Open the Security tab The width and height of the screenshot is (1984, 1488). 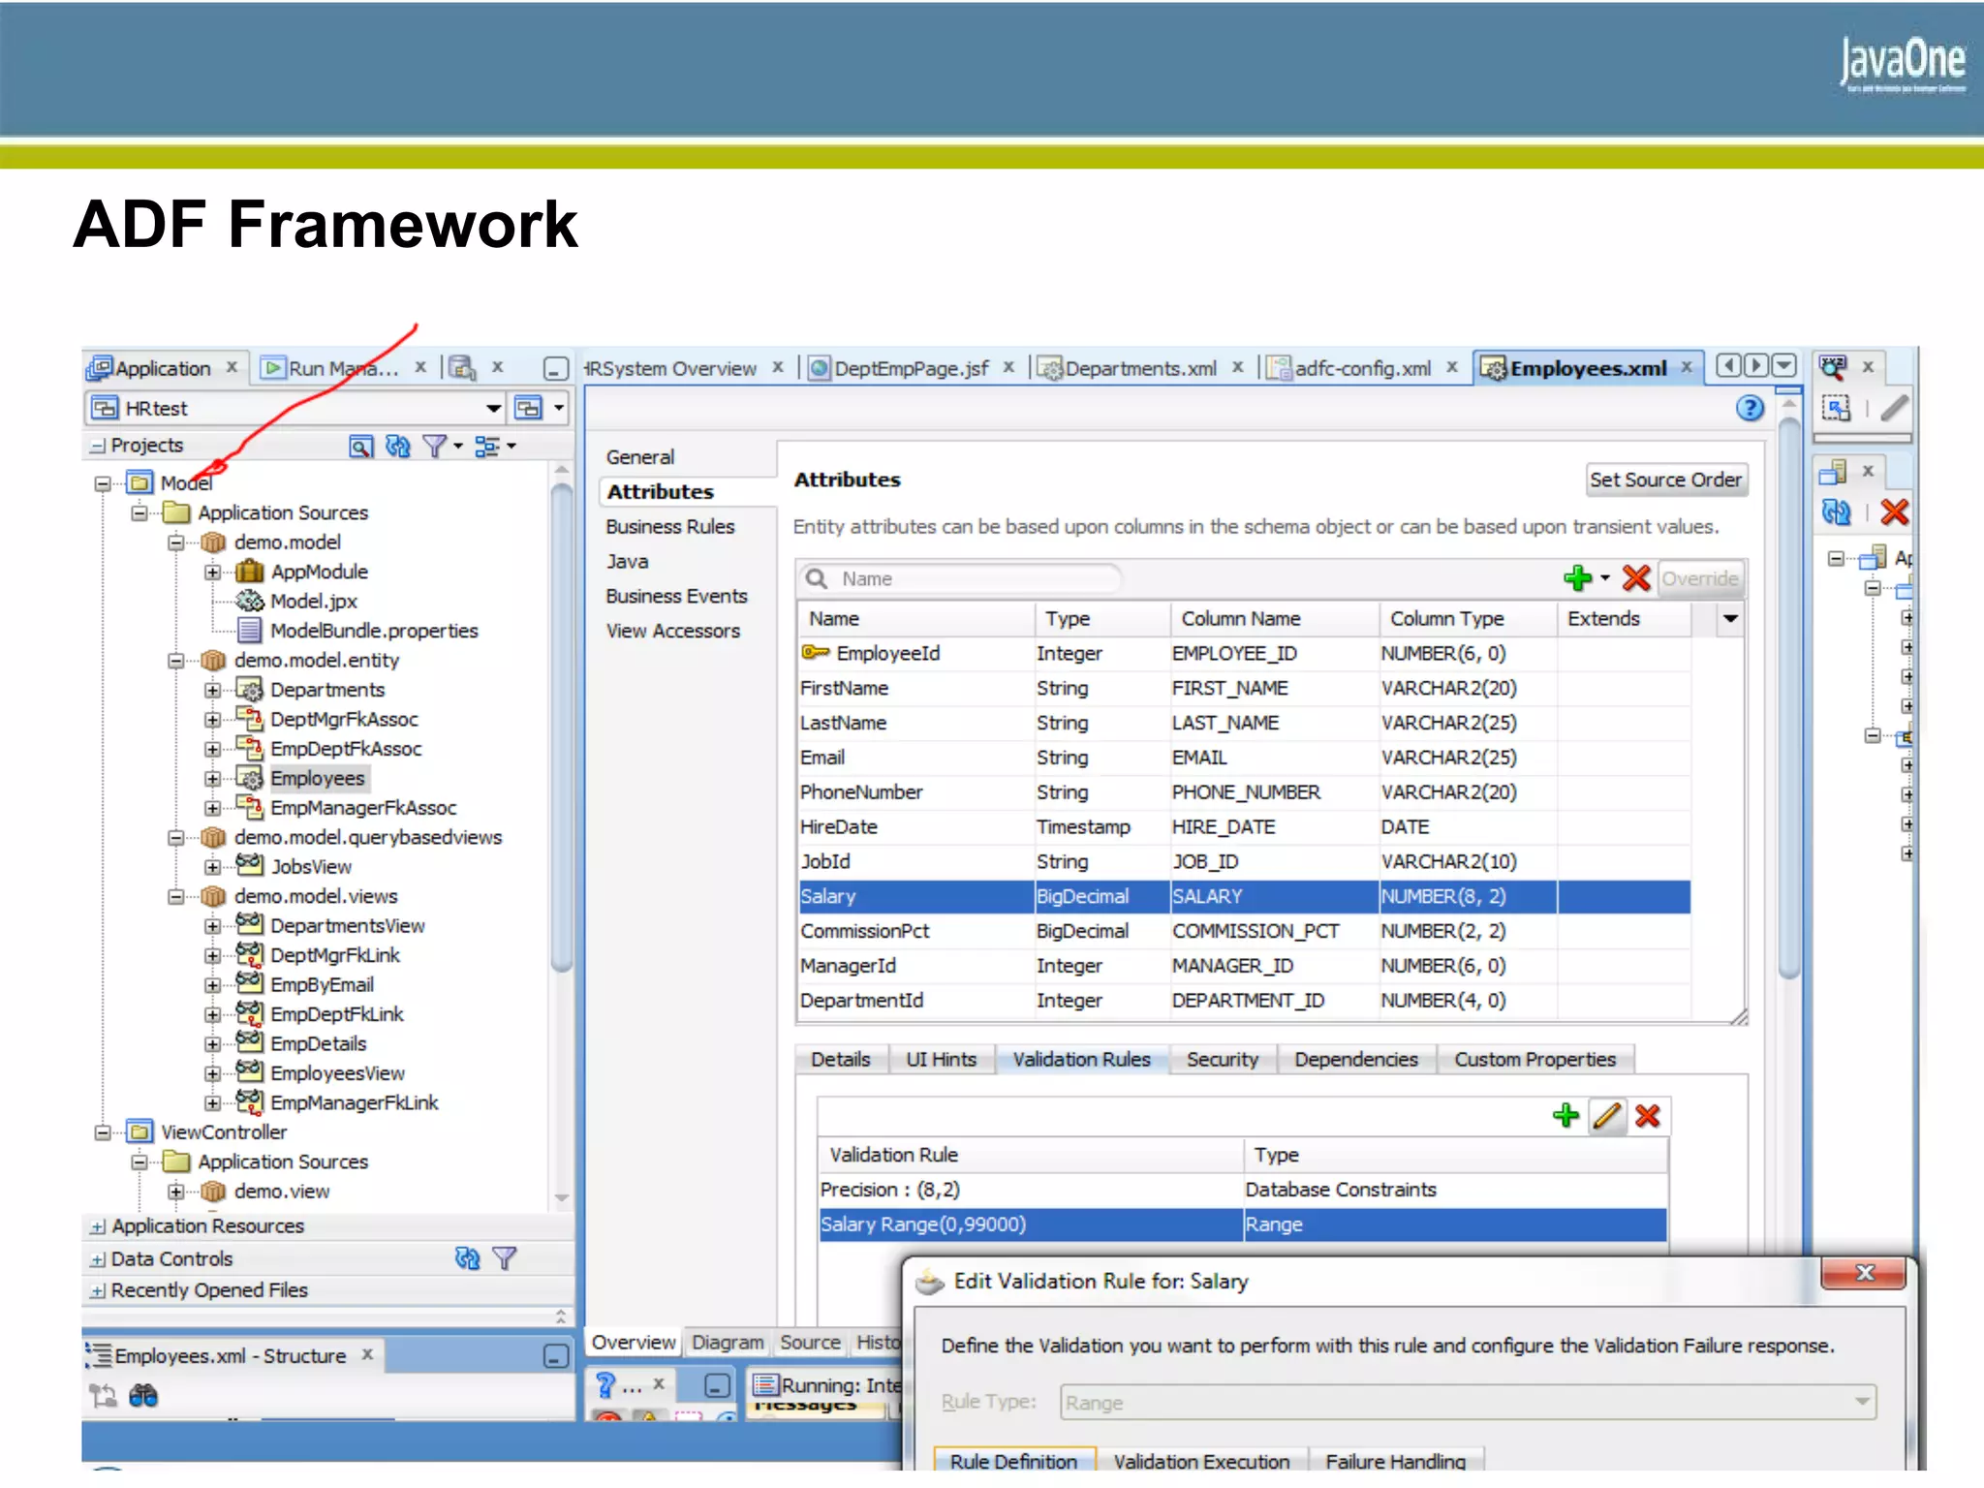1222,1059
